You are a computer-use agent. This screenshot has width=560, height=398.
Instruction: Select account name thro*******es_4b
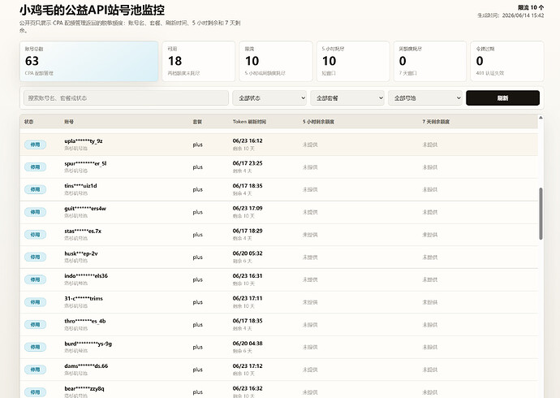[85, 321]
